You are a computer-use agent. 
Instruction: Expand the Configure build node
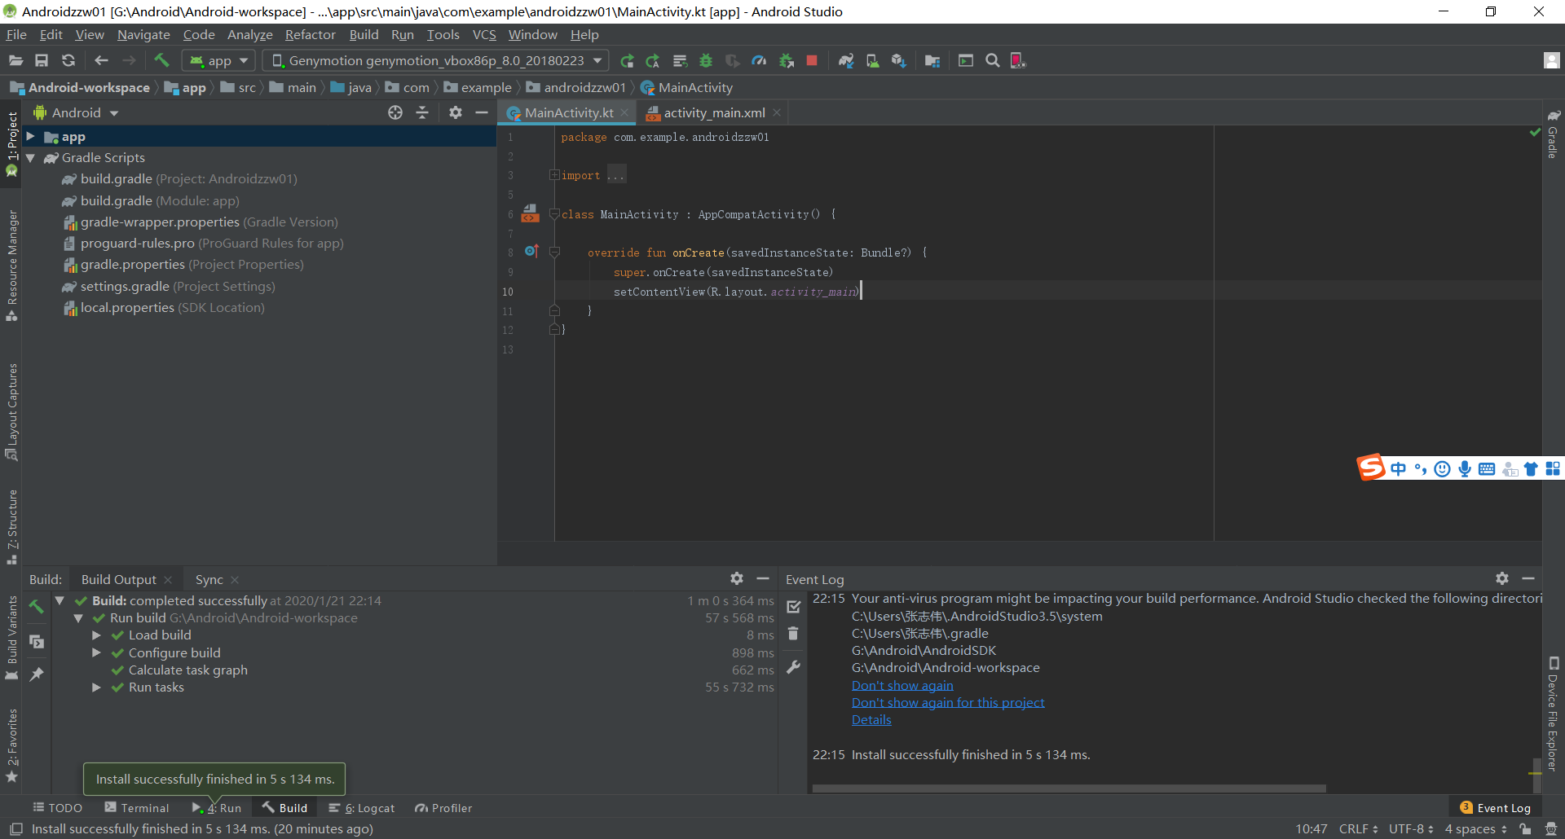point(97,653)
